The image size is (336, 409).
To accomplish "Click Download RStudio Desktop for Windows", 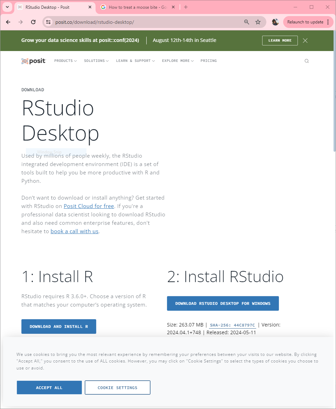I will coord(223,303).
